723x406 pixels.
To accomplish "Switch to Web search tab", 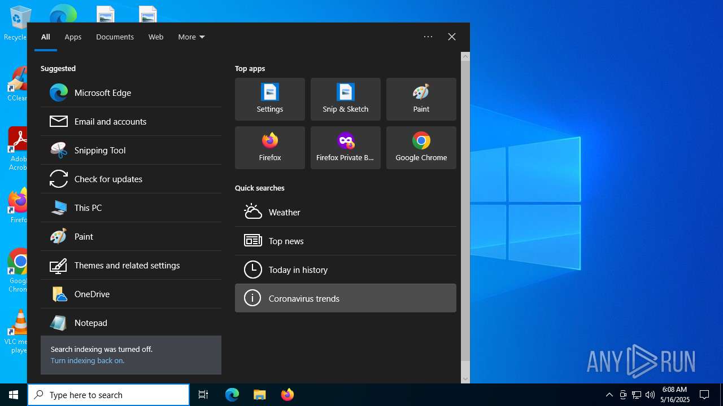I will tap(156, 37).
